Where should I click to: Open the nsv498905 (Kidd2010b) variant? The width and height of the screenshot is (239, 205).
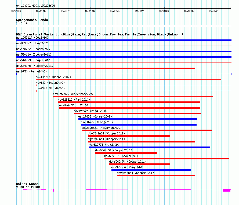[x=90, y=111]
